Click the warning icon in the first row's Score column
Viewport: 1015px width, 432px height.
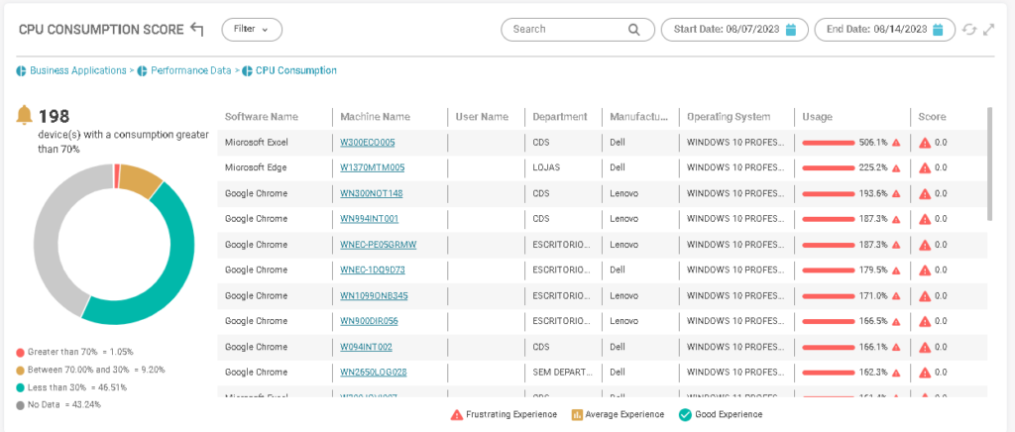(x=925, y=143)
